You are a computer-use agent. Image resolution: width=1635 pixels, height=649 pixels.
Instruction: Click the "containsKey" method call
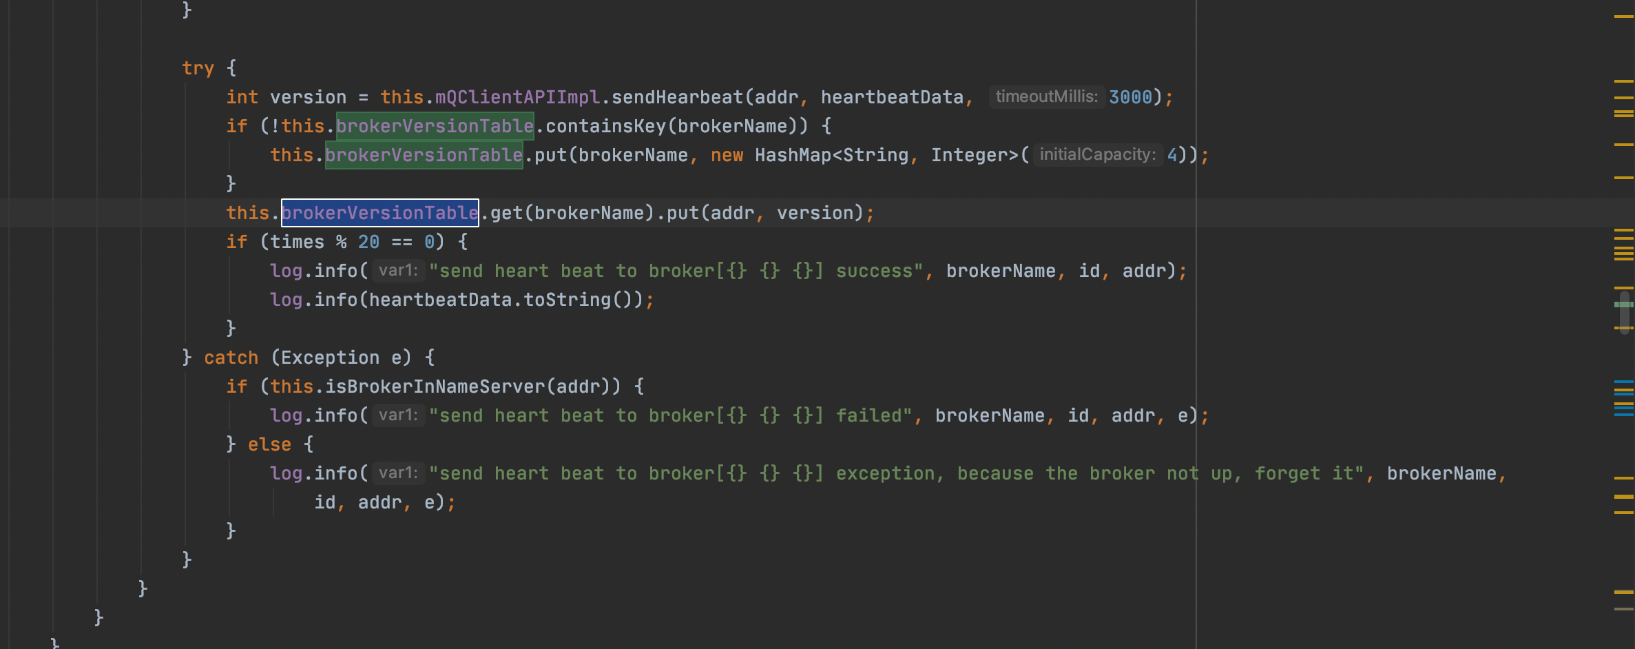coord(605,126)
